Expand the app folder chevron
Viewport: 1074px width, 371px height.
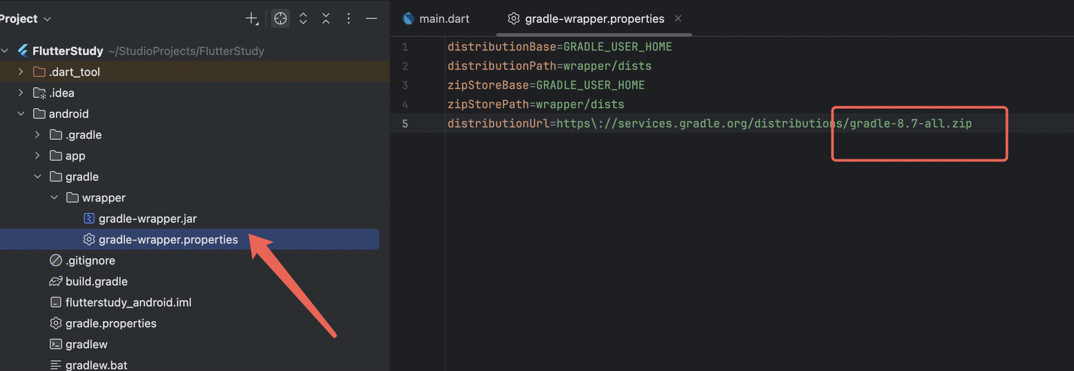point(37,156)
